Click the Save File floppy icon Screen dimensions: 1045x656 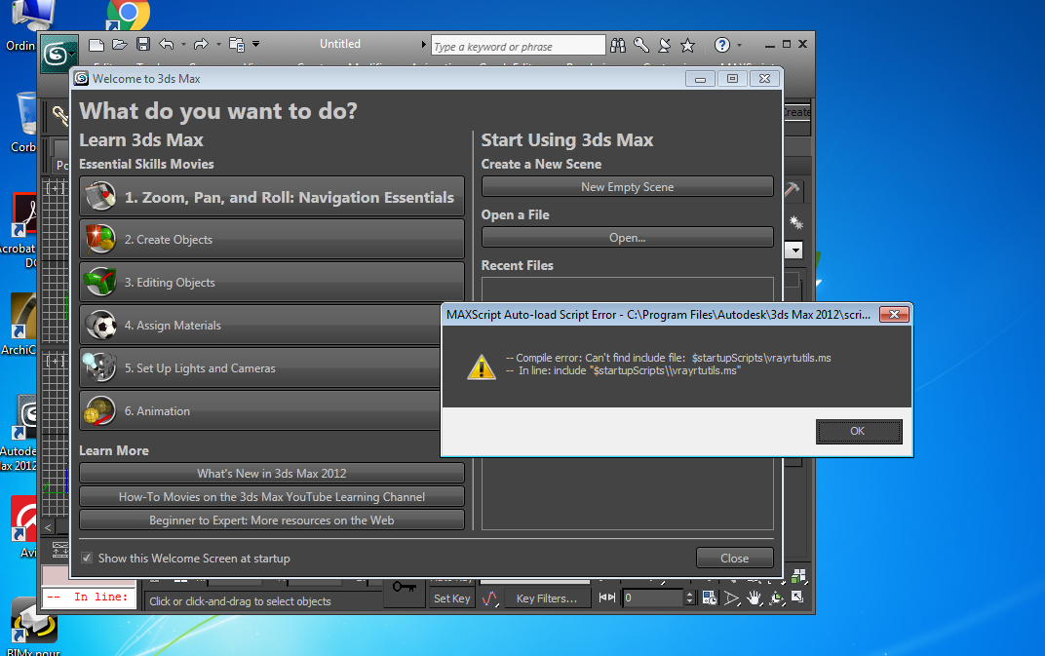point(142,45)
